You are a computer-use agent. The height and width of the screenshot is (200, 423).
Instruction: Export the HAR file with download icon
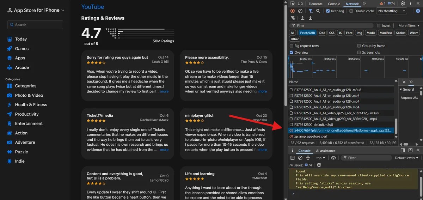pos(310,18)
